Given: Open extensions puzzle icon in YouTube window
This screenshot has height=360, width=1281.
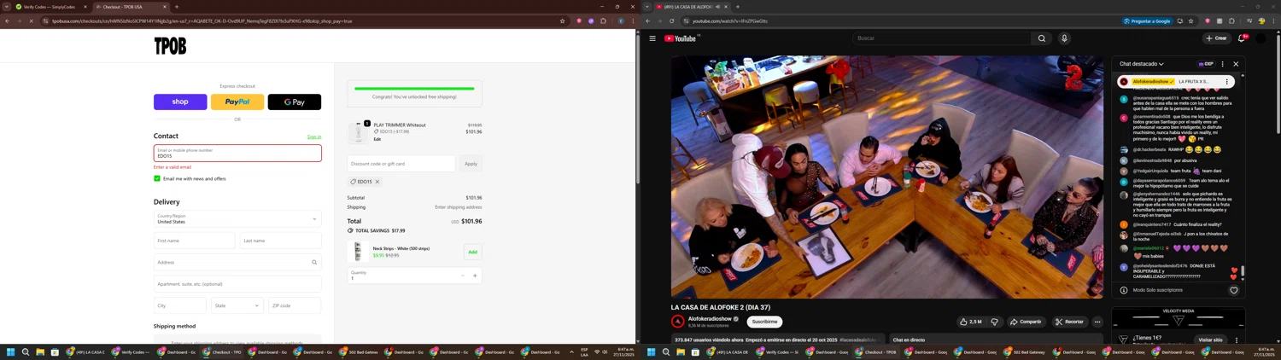Looking at the screenshot, I should (1231, 20).
